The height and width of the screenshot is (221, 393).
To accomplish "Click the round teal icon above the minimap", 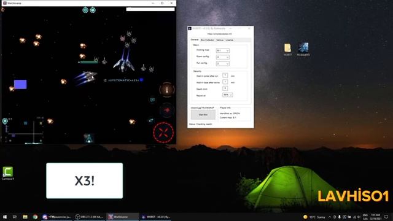I will click(5, 121).
